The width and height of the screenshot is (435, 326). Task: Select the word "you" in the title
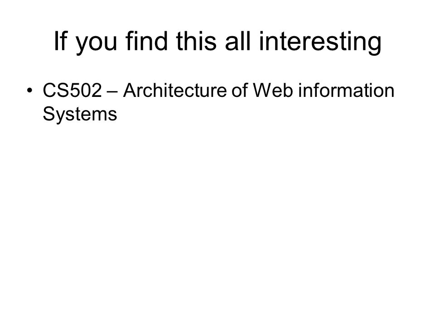tap(96, 43)
